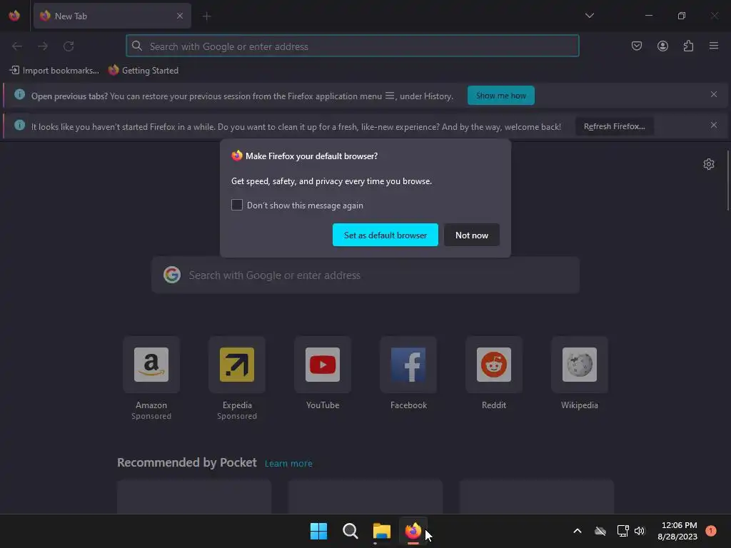Open Getting Started bookmark
The image size is (731, 548).
coord(143,71)
